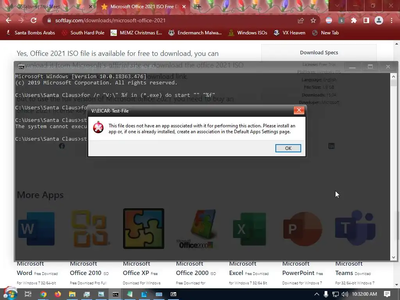Share this page via share icon

301,20
